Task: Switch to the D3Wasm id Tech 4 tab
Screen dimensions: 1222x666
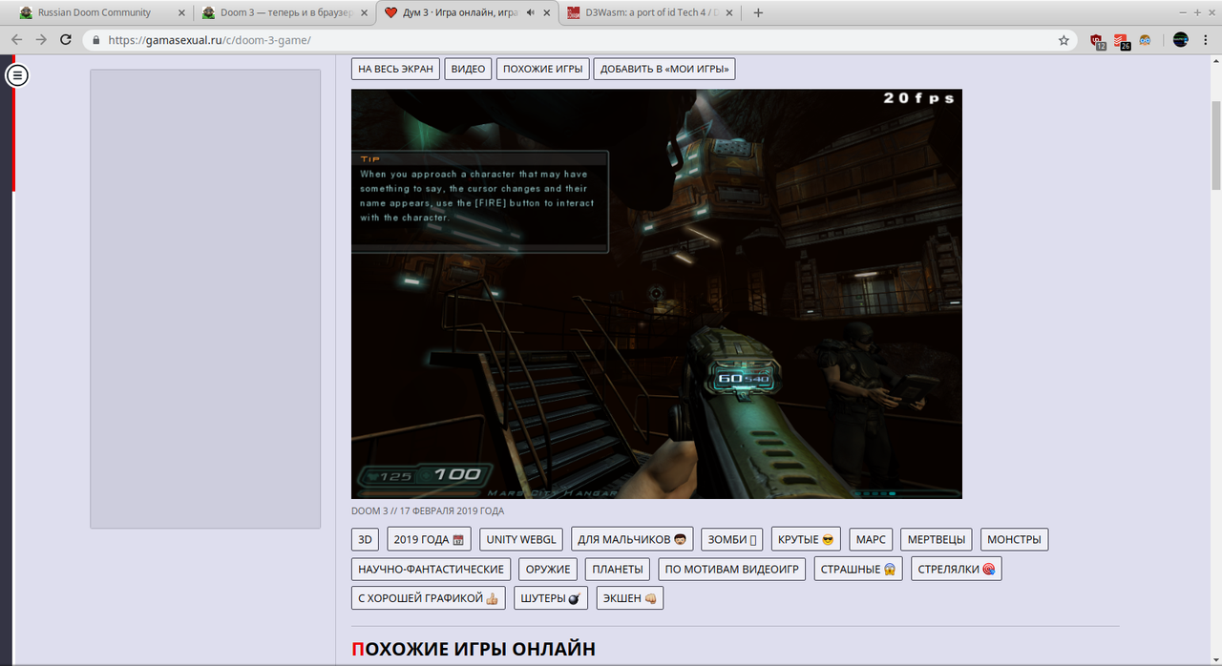Action: click(x=649, y=13)
